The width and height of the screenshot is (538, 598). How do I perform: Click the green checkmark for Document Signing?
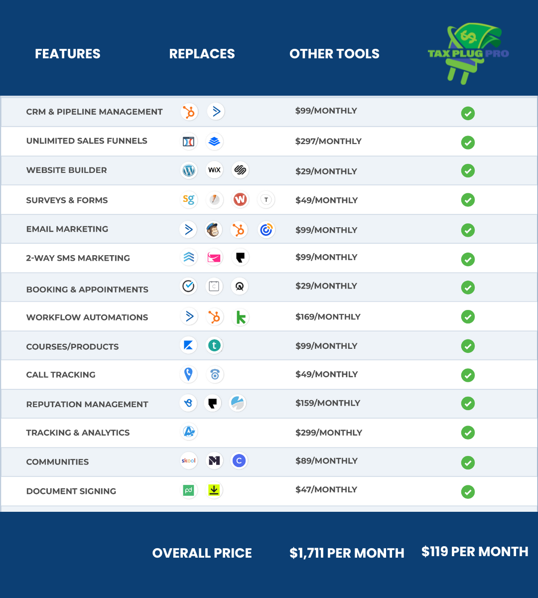(x=468, y=492)
